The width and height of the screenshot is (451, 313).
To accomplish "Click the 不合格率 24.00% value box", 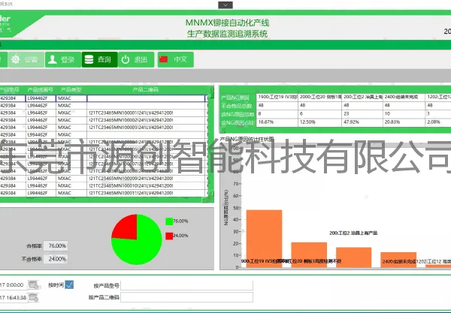I will pyautogui.click(x=56, y=259).
